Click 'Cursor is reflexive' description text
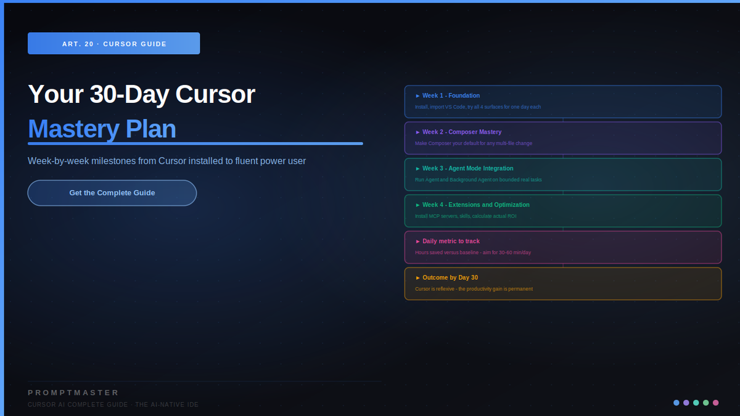 click(474, 289)
